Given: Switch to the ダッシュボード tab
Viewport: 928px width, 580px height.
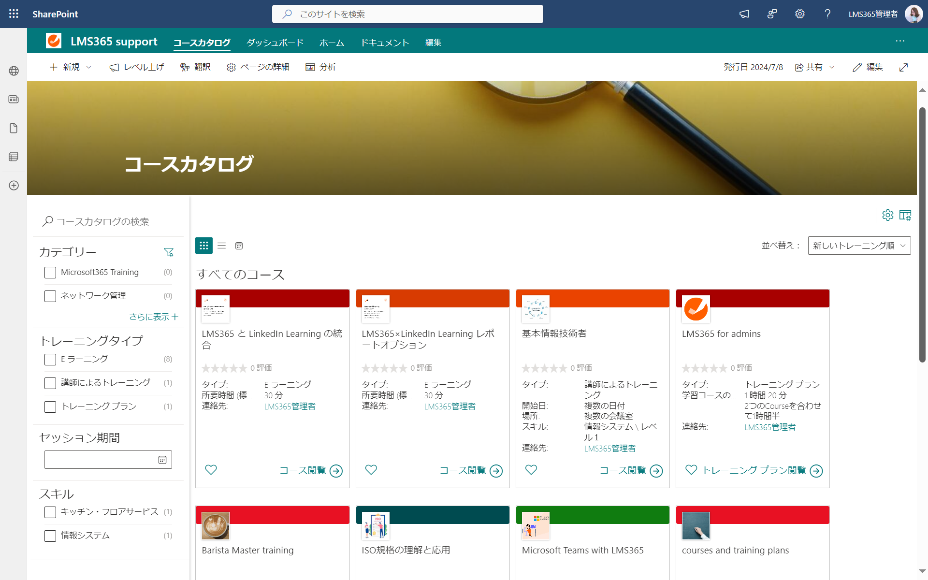Looking at the screenshot, I should click(275, 42).
